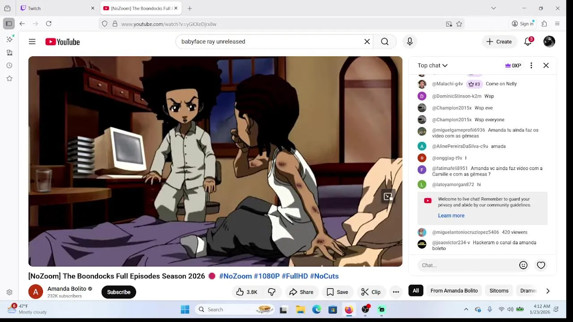This screenshot has height=322, width=573.
Task: Toggle the Firefox sidebar
Action: point(9,24)
